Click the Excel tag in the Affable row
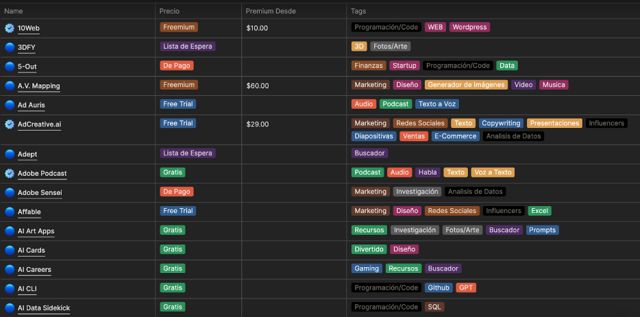 point(539,211)
